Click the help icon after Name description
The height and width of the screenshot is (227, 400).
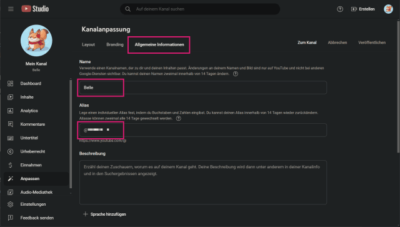pyautogui.click(x=236, y=74)
